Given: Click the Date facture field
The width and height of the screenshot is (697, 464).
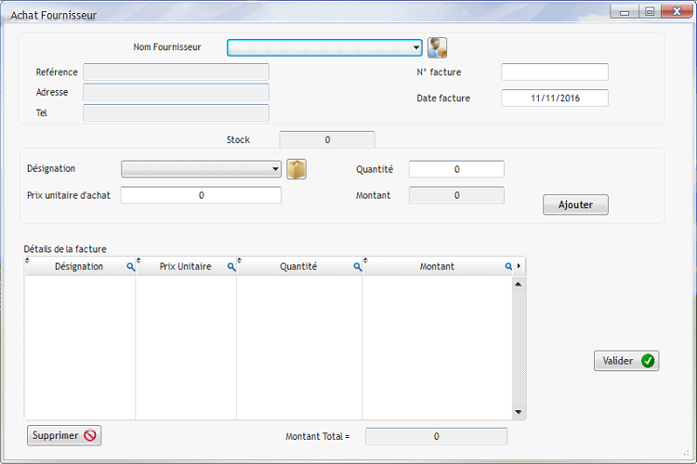Looking at the screenshot, I should point(555,98).
